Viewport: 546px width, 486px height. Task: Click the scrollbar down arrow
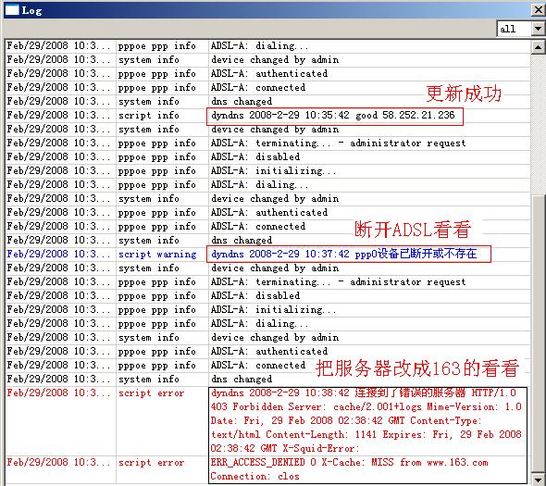click(538, 478)
